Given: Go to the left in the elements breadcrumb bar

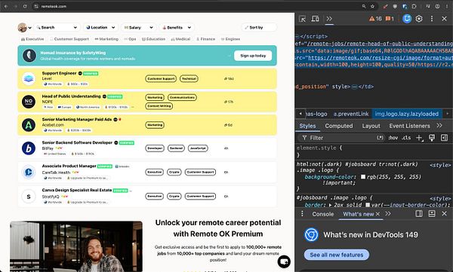Looking at the screenshot, I should click(x=300, y=114).
